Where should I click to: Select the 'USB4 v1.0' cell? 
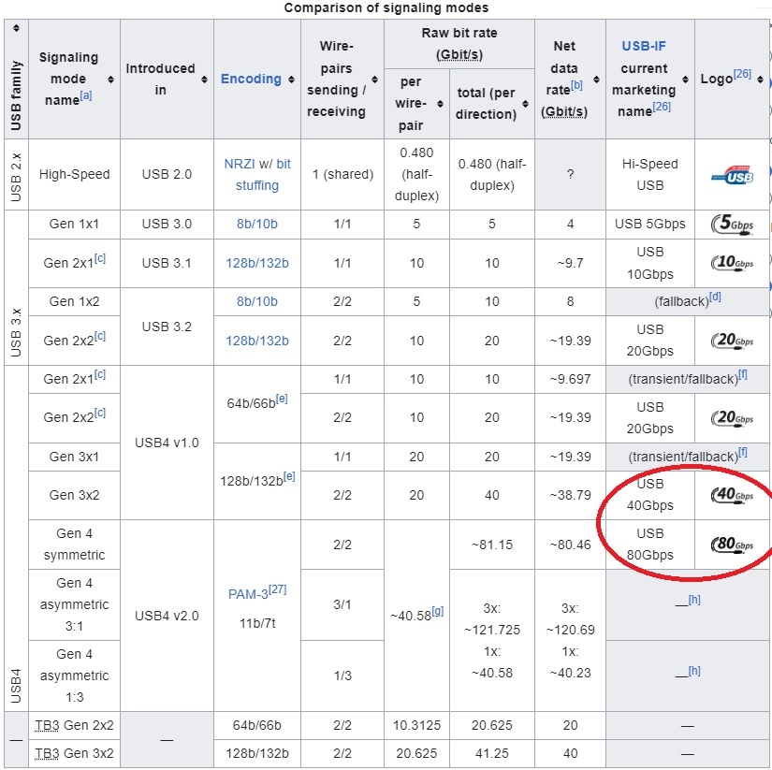167,443
